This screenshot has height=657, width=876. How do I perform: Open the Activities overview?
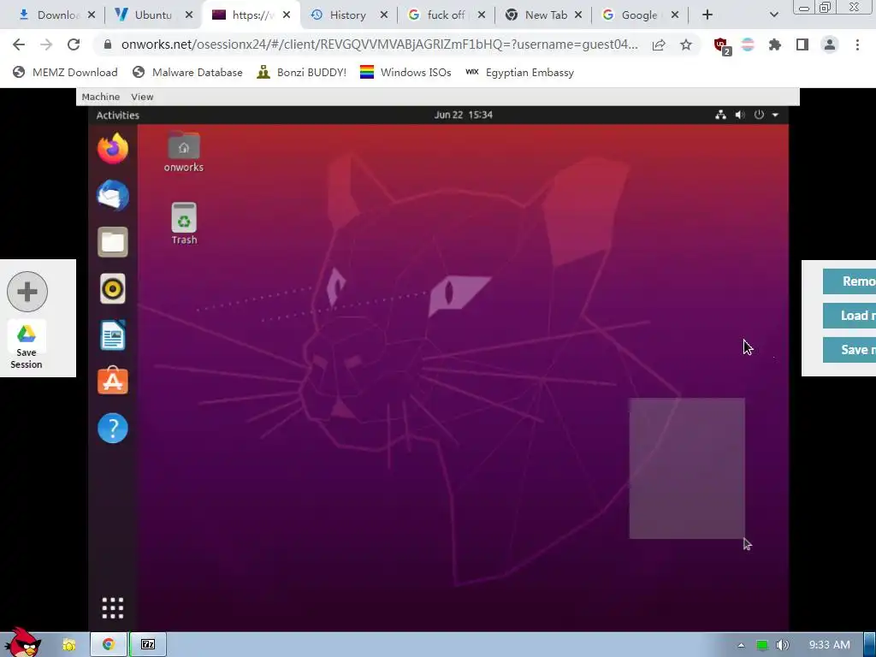tap(117, 115)
